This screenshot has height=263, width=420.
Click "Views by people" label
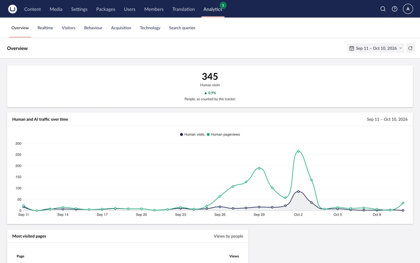[x=228, y=236]
